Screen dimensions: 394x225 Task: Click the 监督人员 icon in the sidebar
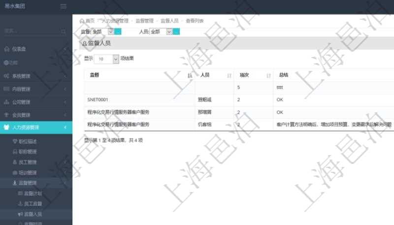pyautogui.click(x=20, y=214)
